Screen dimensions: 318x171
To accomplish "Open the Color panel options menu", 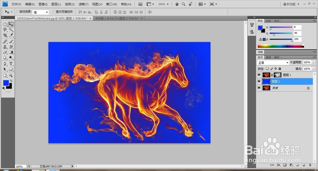I will (x=314, y=21).
